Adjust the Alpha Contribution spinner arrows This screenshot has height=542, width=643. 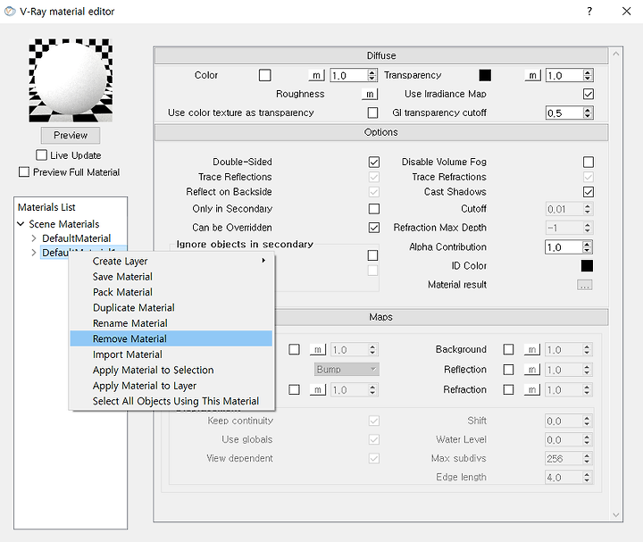pyautogui.click(x=588, y=247)
